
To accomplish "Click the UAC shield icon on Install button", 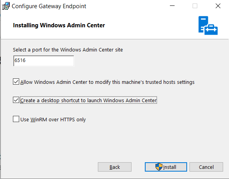I will point(159,167).
